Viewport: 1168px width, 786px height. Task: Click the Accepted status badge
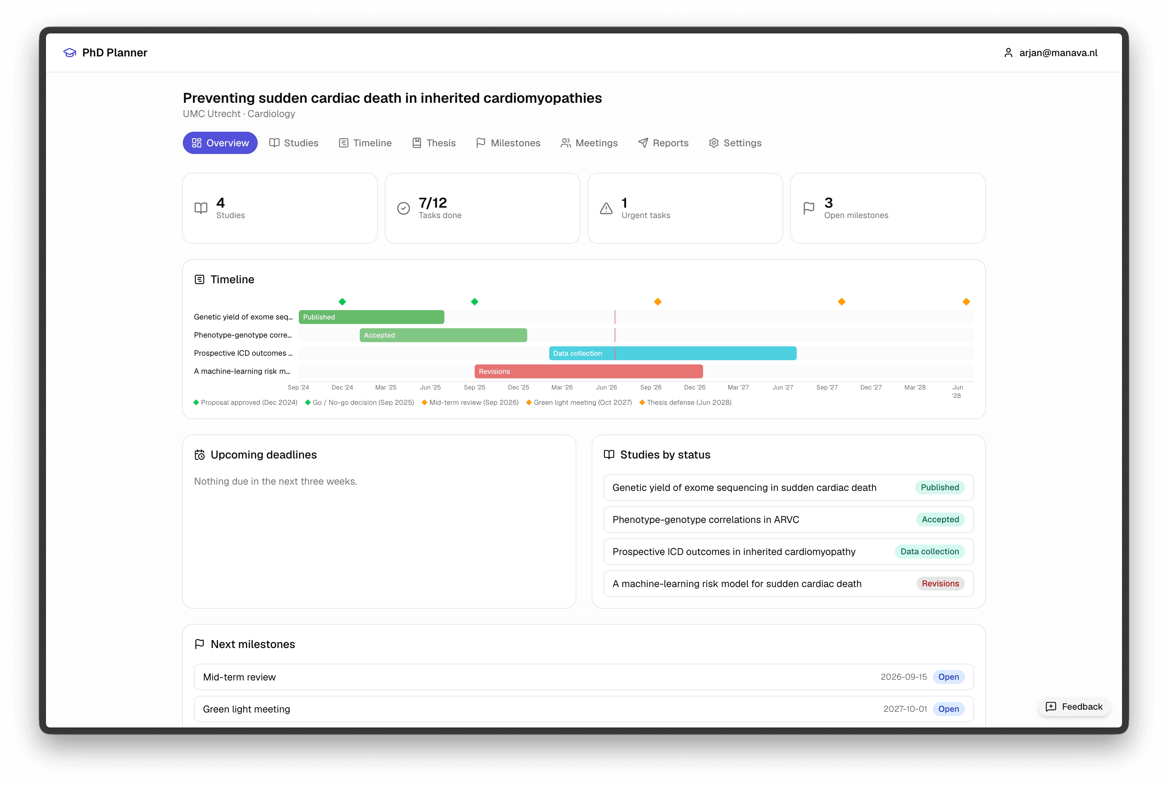(x=941, y=520)
